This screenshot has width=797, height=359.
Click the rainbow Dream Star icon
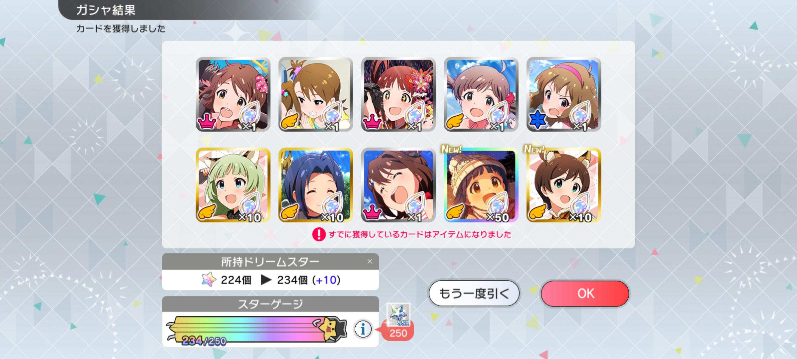click(209, 280)
